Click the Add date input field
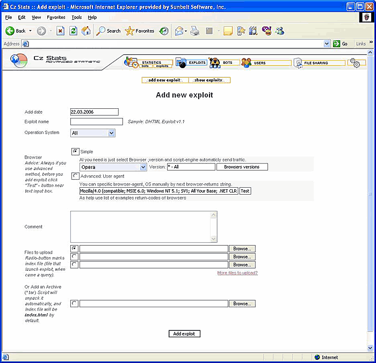Viewport: 376px width, 363px height. 94,112
